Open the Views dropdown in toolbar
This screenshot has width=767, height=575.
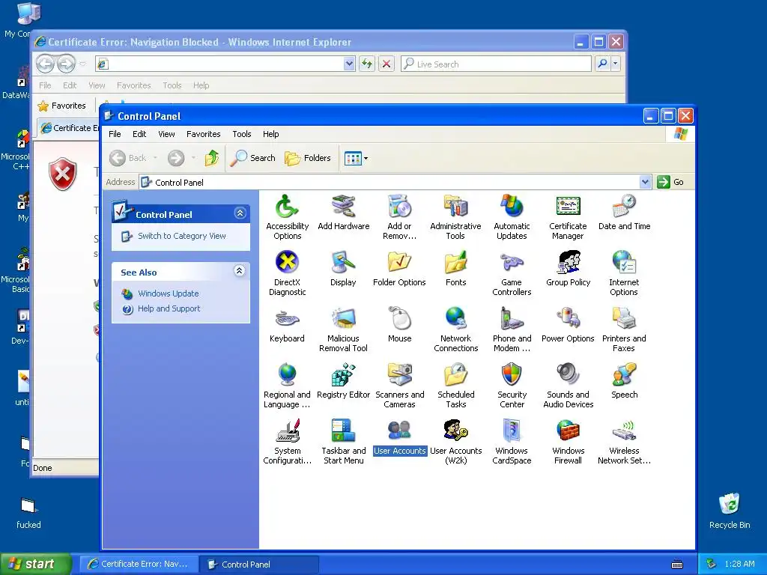pos(356,158)
